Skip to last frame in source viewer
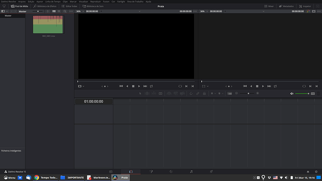The width and height of the screenshot is (322, 181). [x=145, y=86]
